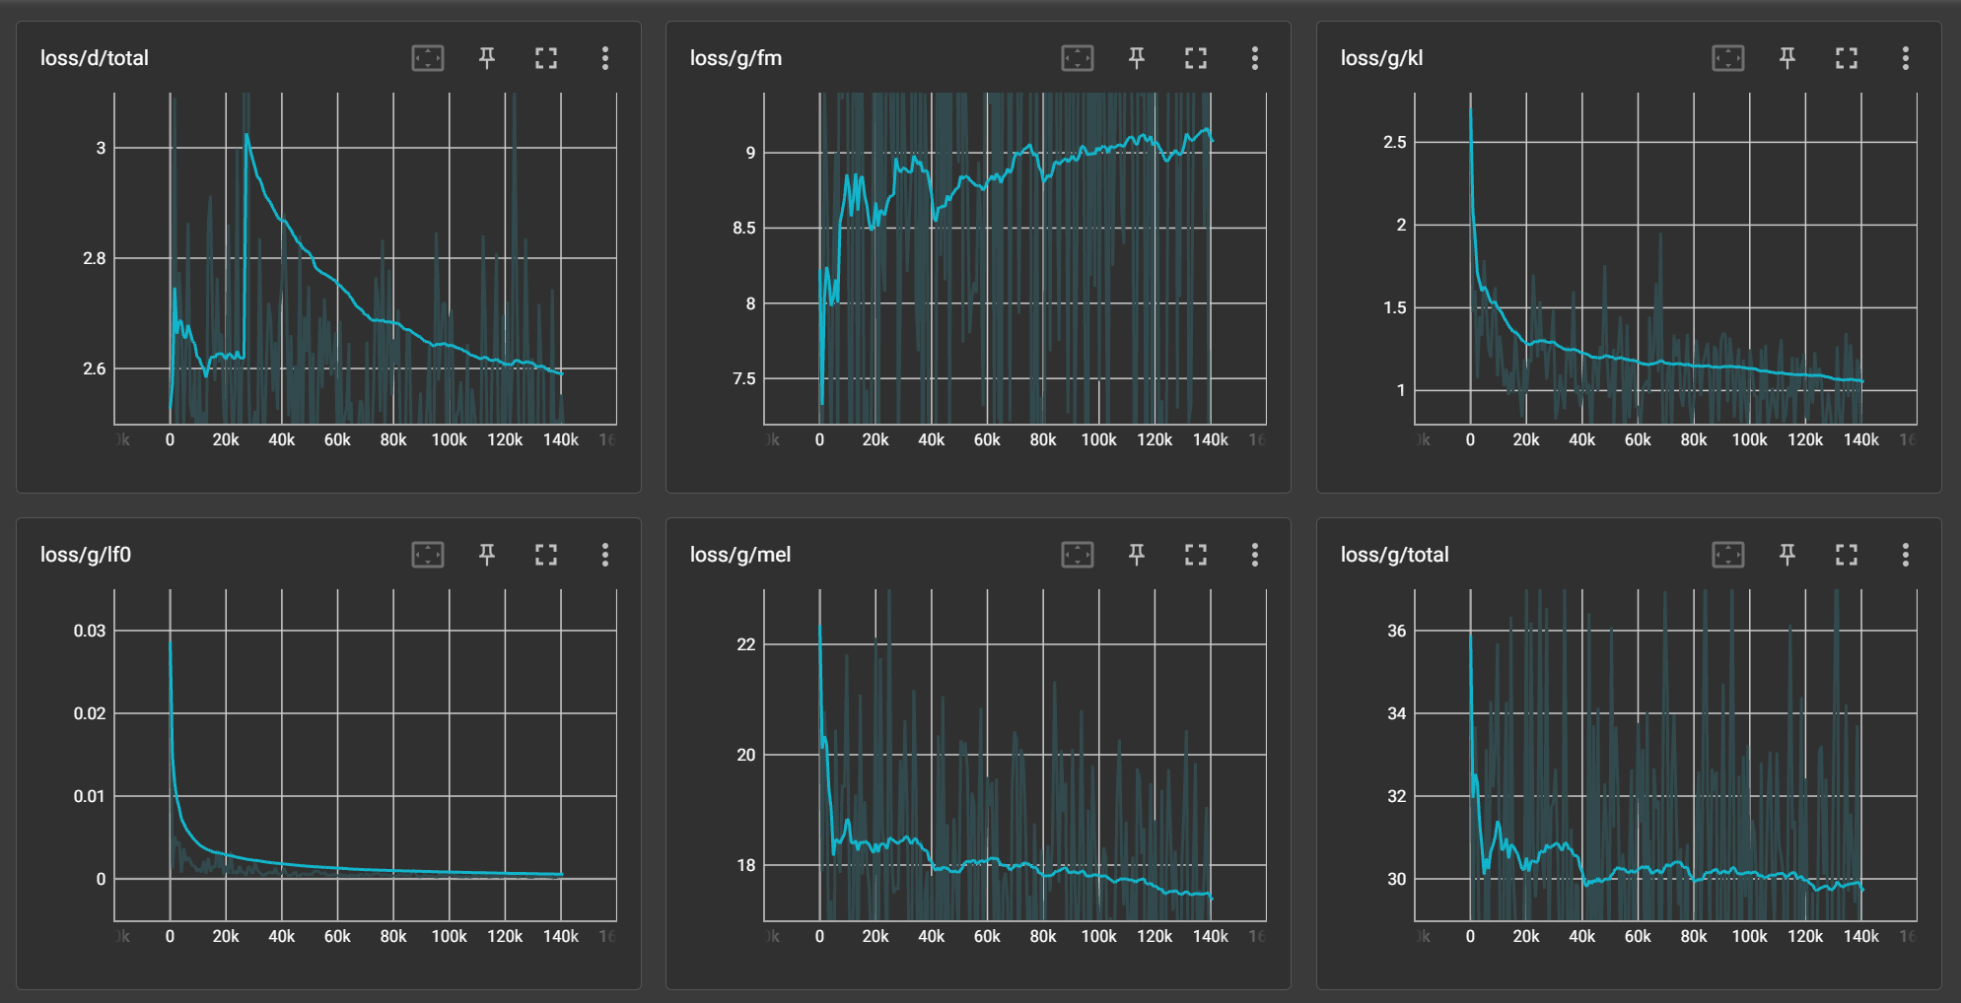Click the loss/g/total card title
Viewport: 1961px width, 1003px height.
[1394, 555]
